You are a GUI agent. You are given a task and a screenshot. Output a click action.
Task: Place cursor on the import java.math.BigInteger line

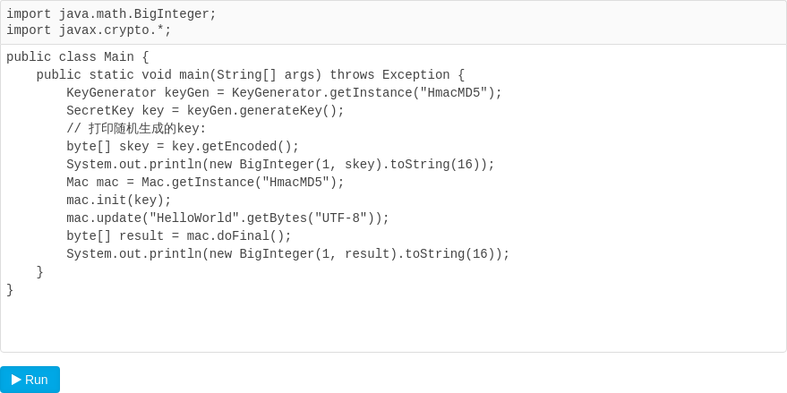pos(111,14)
